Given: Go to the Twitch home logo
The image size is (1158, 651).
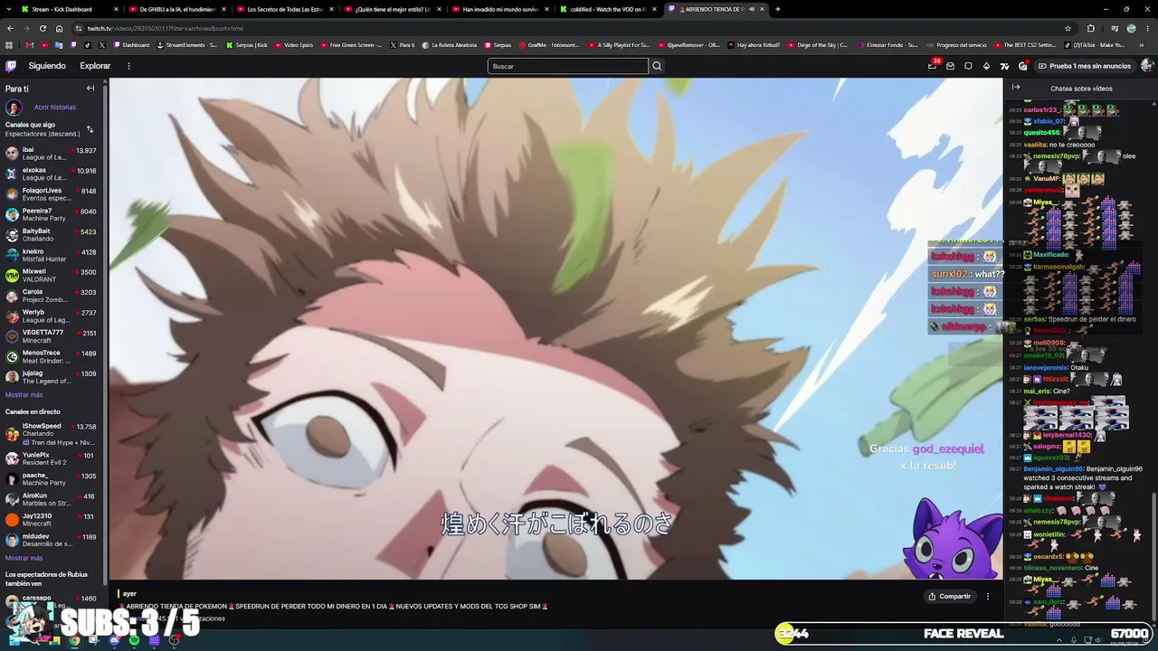Looking at the screenshot, I should coord(11,66).
